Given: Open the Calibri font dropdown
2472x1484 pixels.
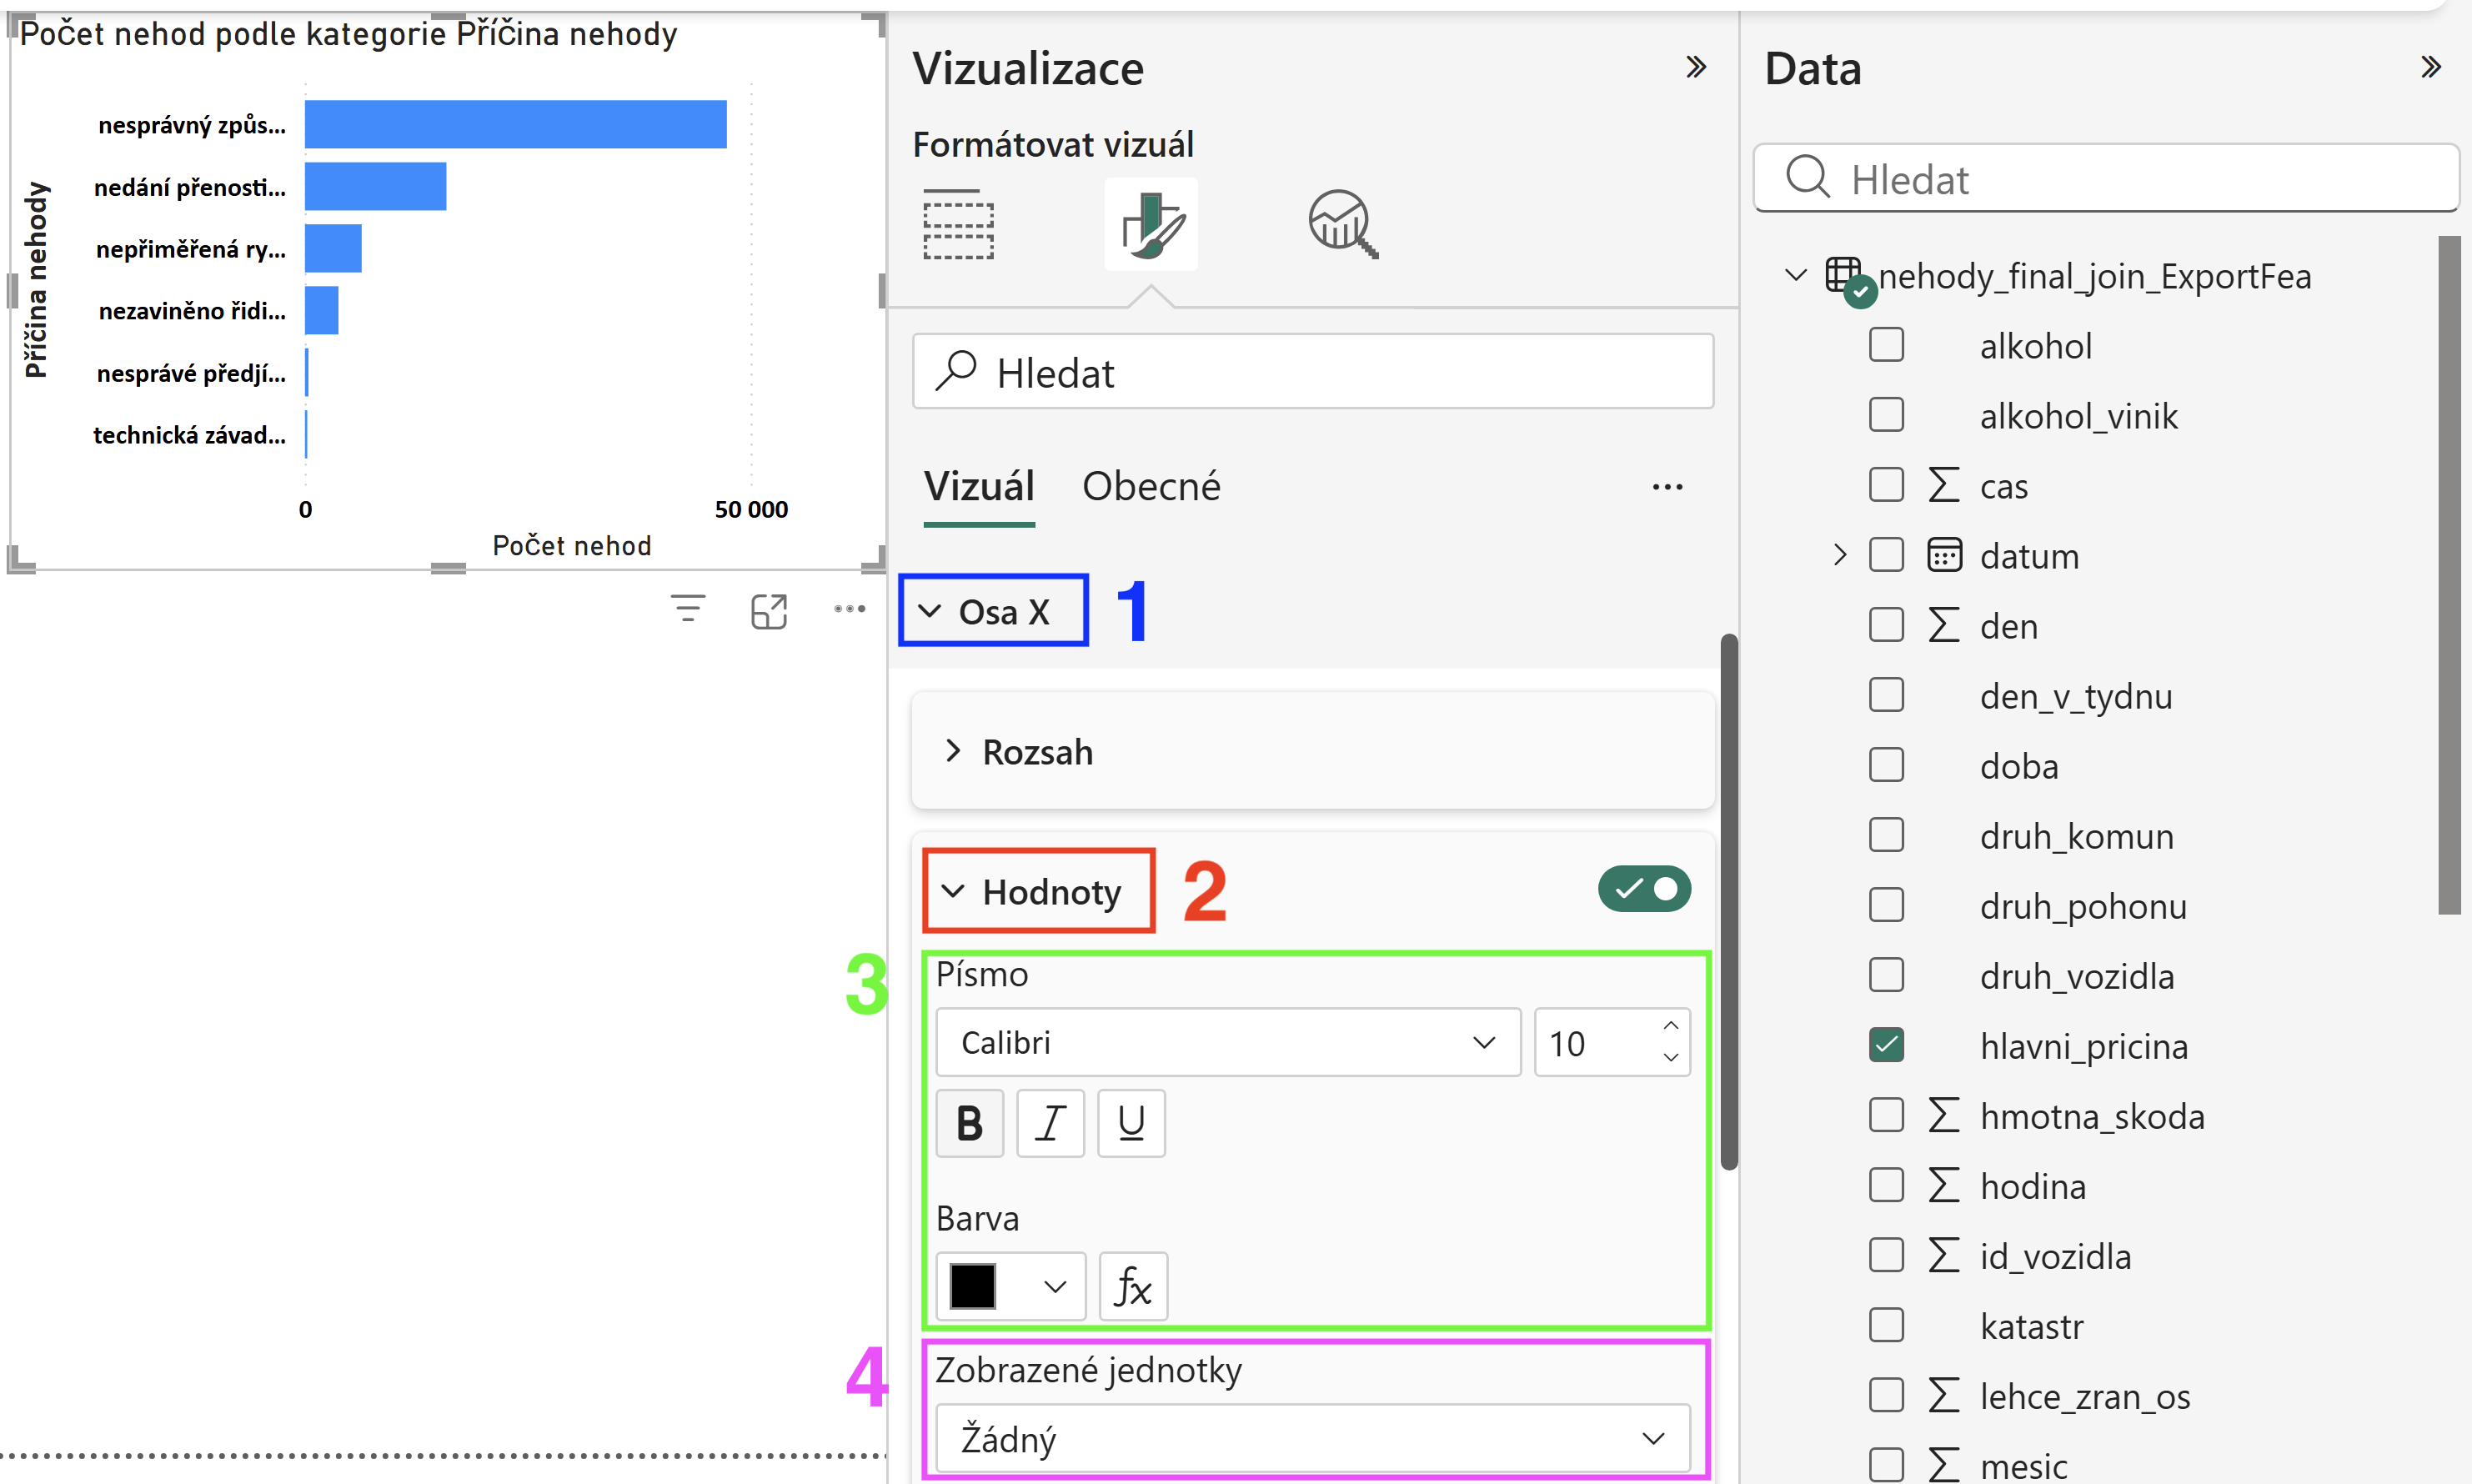Looking at the screenshot, I should (1228, 1043).
